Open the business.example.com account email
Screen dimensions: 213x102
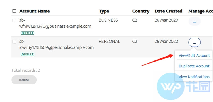coord(55,23)
